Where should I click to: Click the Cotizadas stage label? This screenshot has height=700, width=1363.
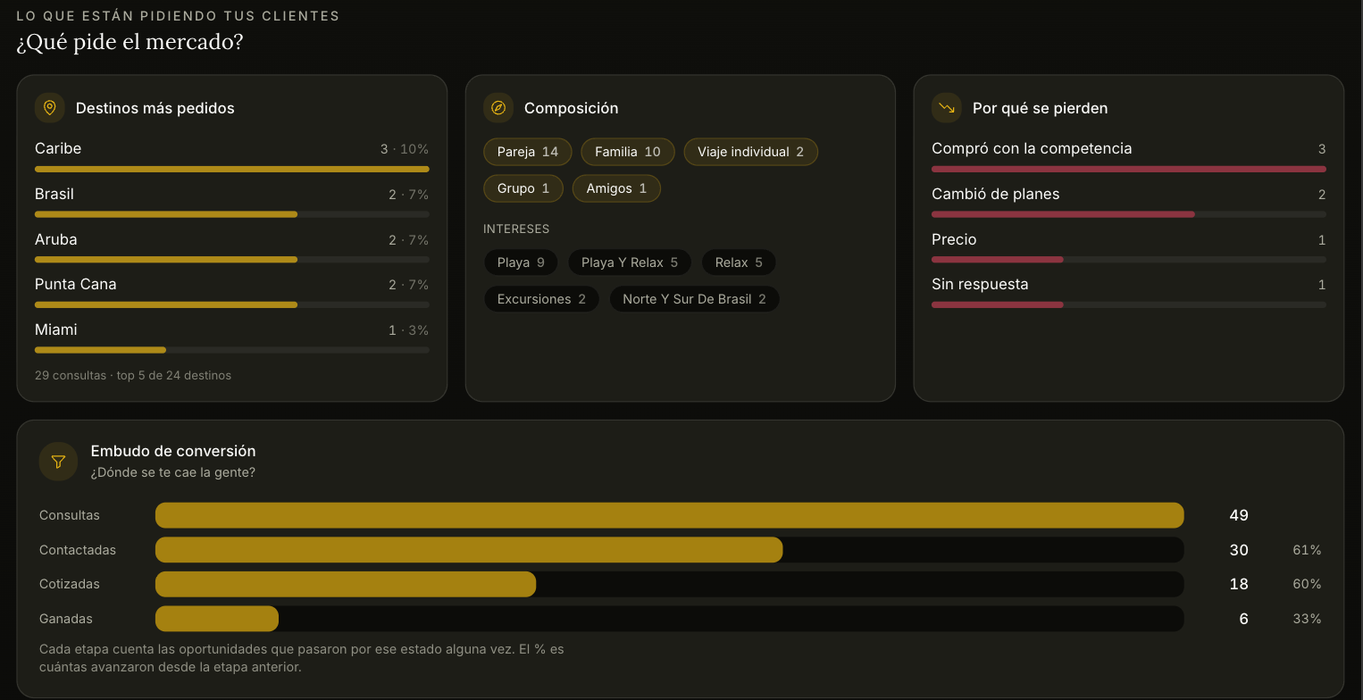pyautogui.click(x=70, y=584)
